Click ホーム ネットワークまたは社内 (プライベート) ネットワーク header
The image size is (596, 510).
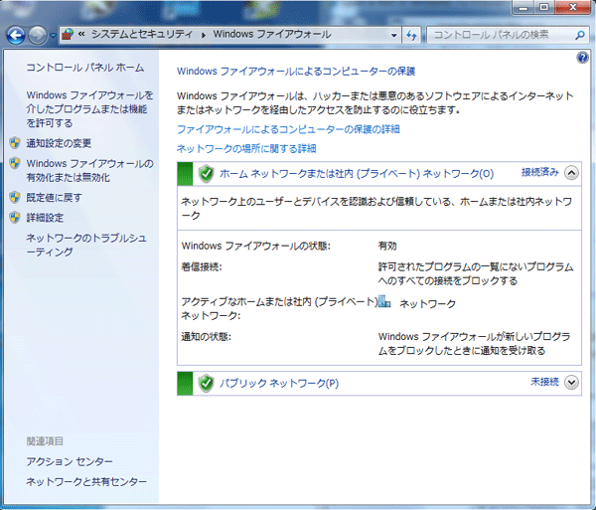point(357,174)
